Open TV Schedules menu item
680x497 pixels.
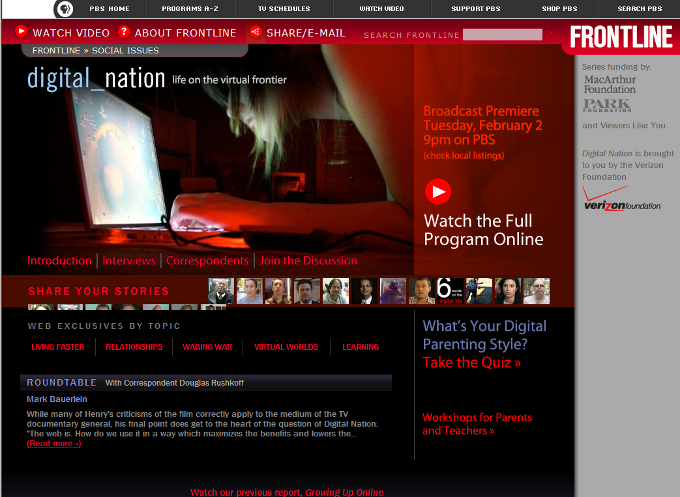tap(284, 8)
